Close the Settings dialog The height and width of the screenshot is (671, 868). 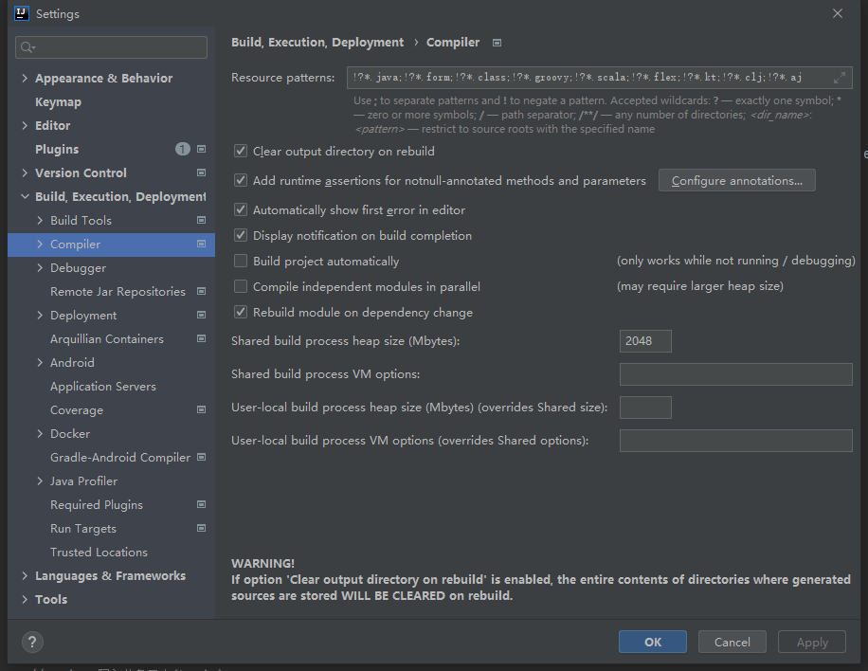(838, 13)
